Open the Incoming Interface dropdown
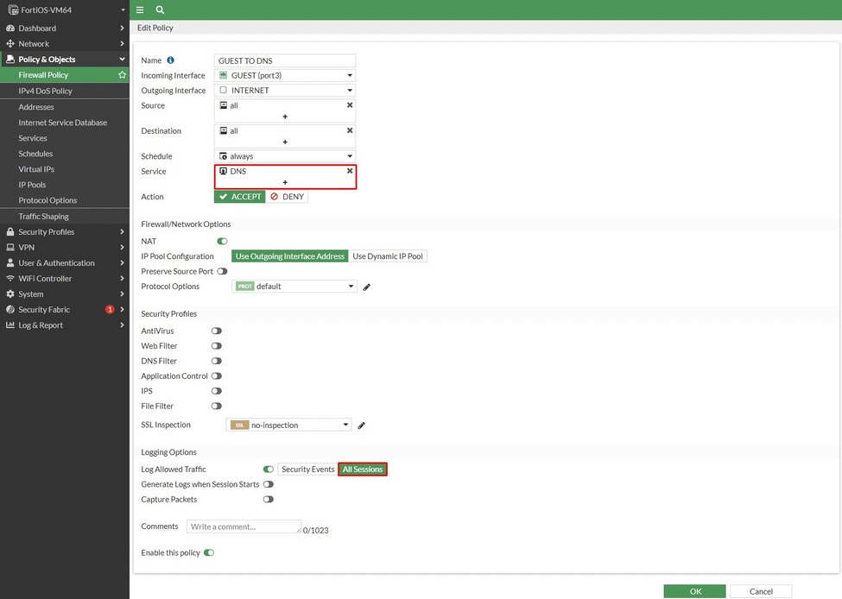 coord(285,75)
